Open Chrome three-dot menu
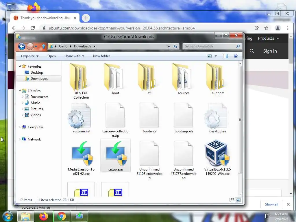The image size is (296, 222). (287, 28)
